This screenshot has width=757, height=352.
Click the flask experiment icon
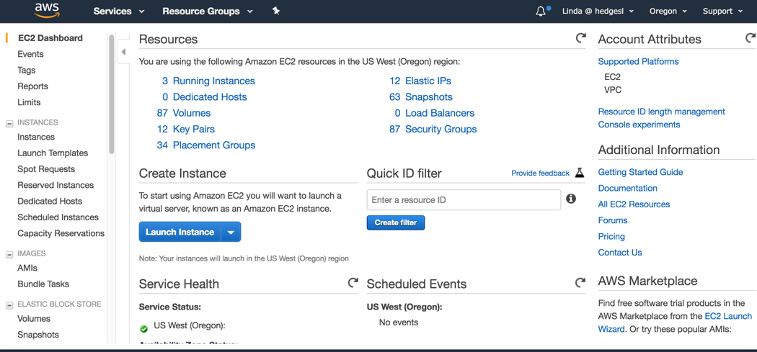click(580, 173)
